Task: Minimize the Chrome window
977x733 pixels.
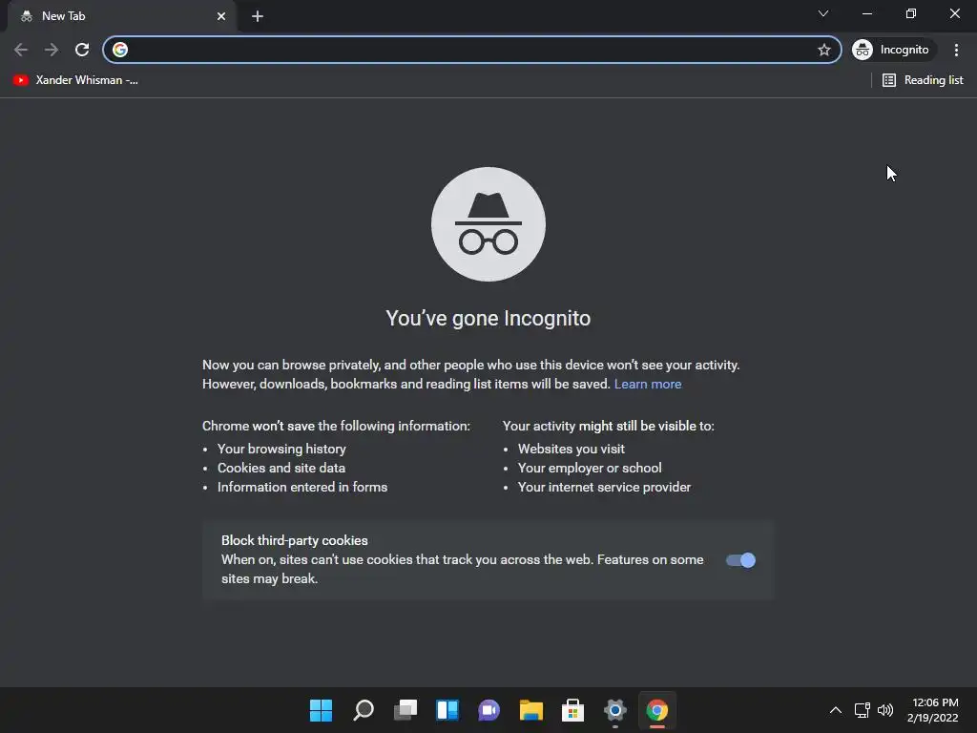Action: click(x=866, y=13)
